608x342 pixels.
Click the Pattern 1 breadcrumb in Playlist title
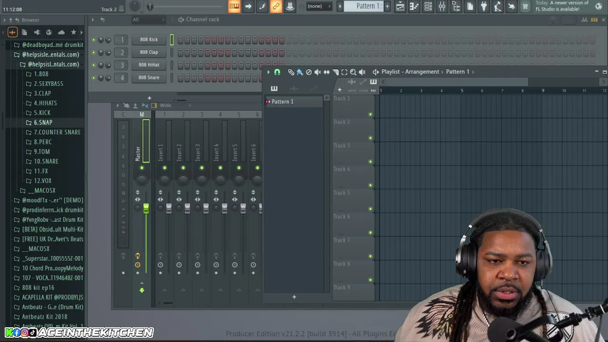[x=457, y=72]
